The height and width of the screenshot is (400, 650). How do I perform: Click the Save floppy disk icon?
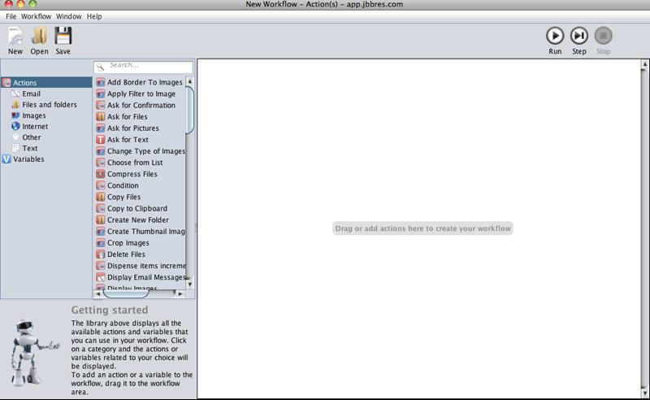pos(63,36)
